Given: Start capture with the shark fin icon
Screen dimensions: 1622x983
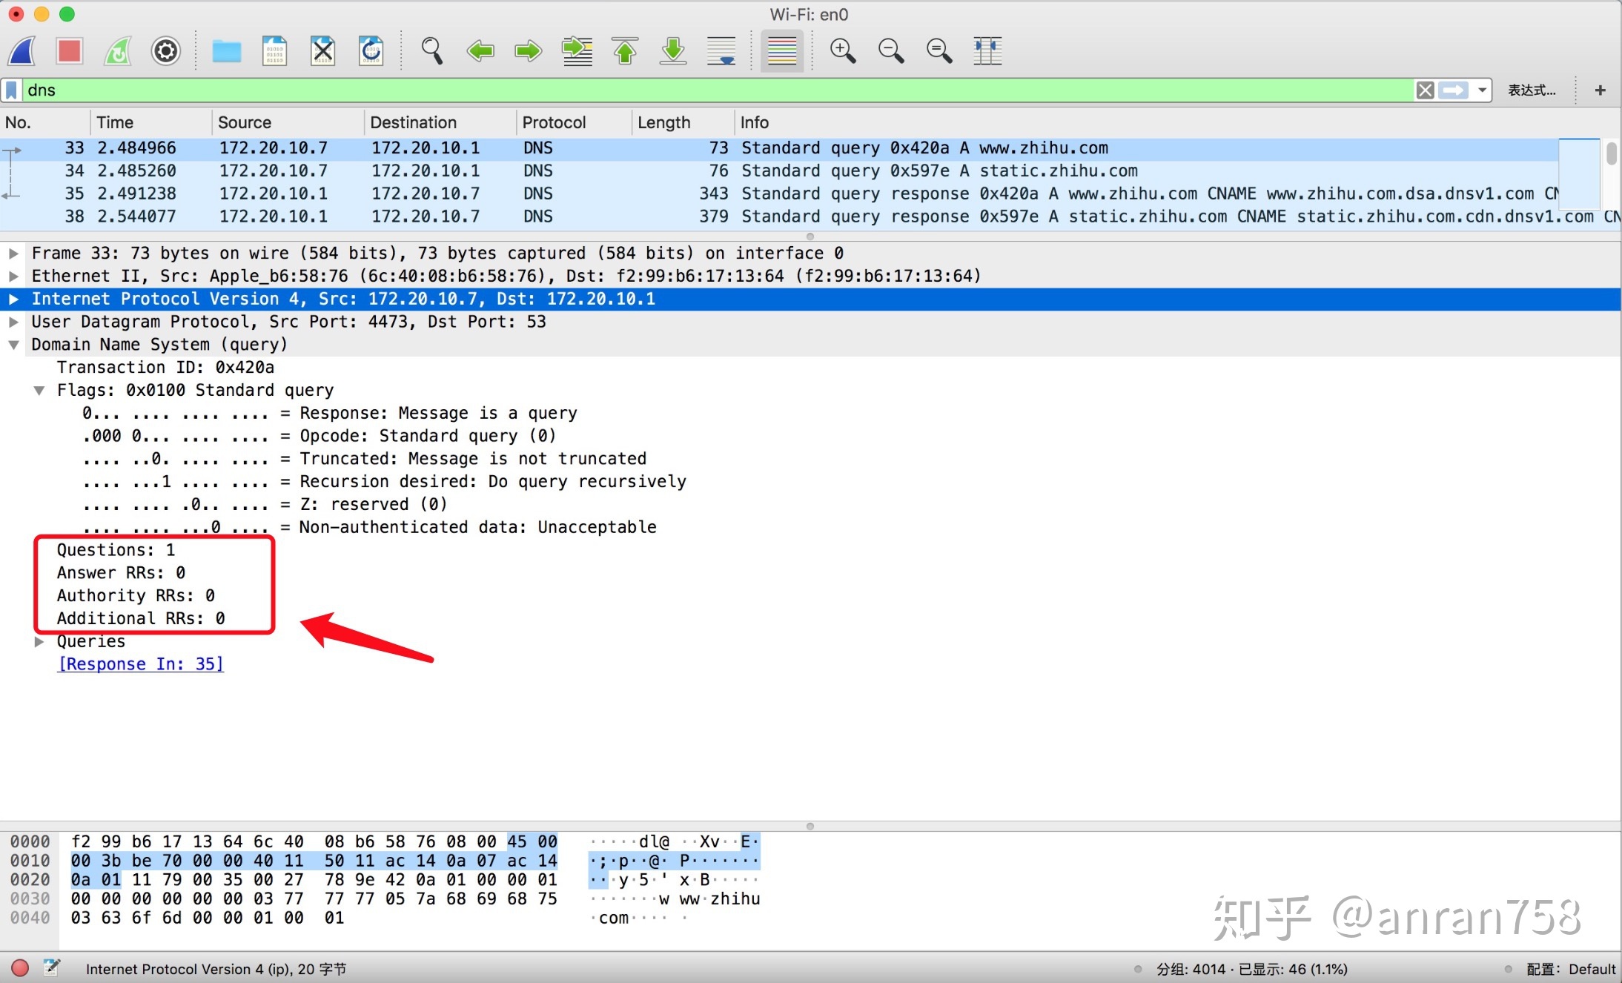Looking at the screenshot, I should (22, 51).
